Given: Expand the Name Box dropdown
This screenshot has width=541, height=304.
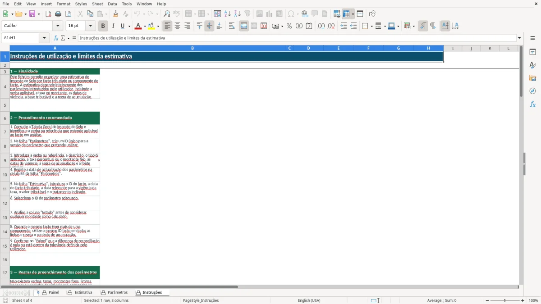Looking at the screenshot, I should 44,38.
